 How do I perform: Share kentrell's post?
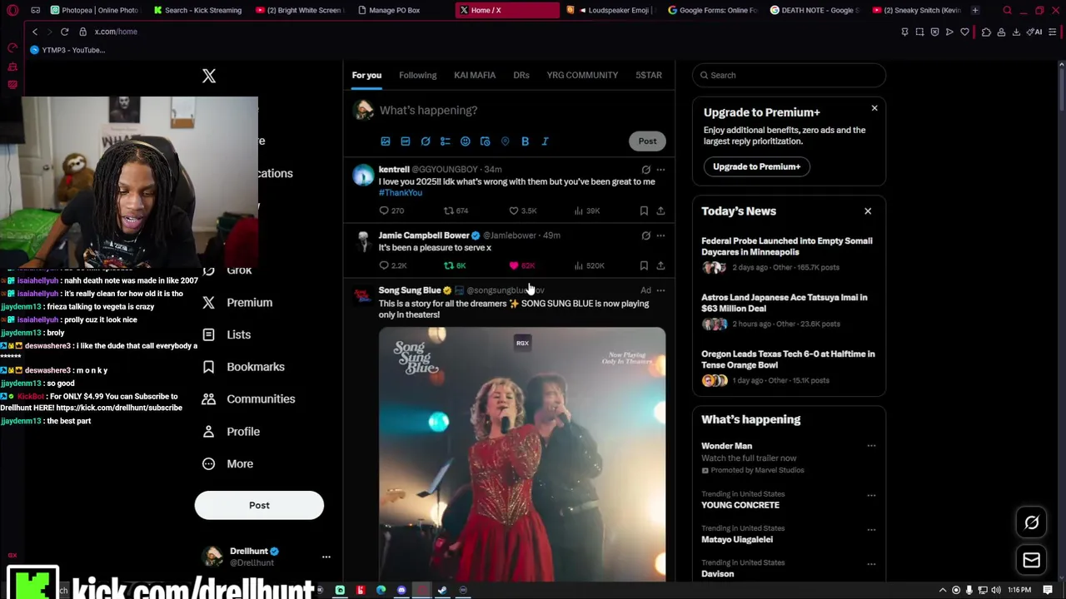pyautogui.click(x=660, y=210)
